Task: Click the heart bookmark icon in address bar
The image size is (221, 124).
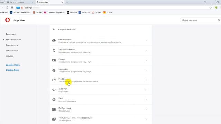Action: tap(210, 8)
